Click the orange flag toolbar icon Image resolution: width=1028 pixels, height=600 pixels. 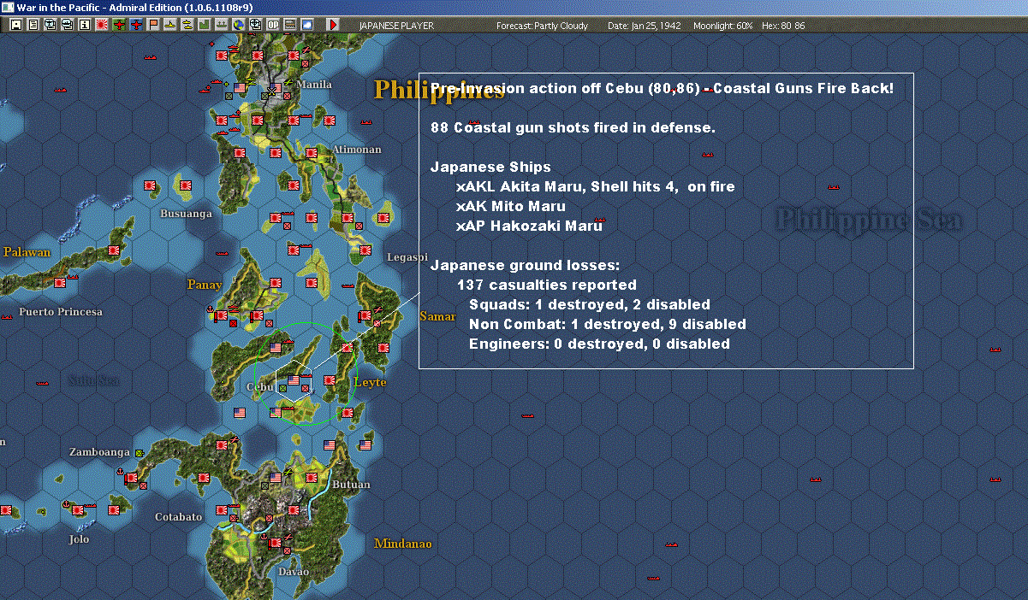point(154,25)
